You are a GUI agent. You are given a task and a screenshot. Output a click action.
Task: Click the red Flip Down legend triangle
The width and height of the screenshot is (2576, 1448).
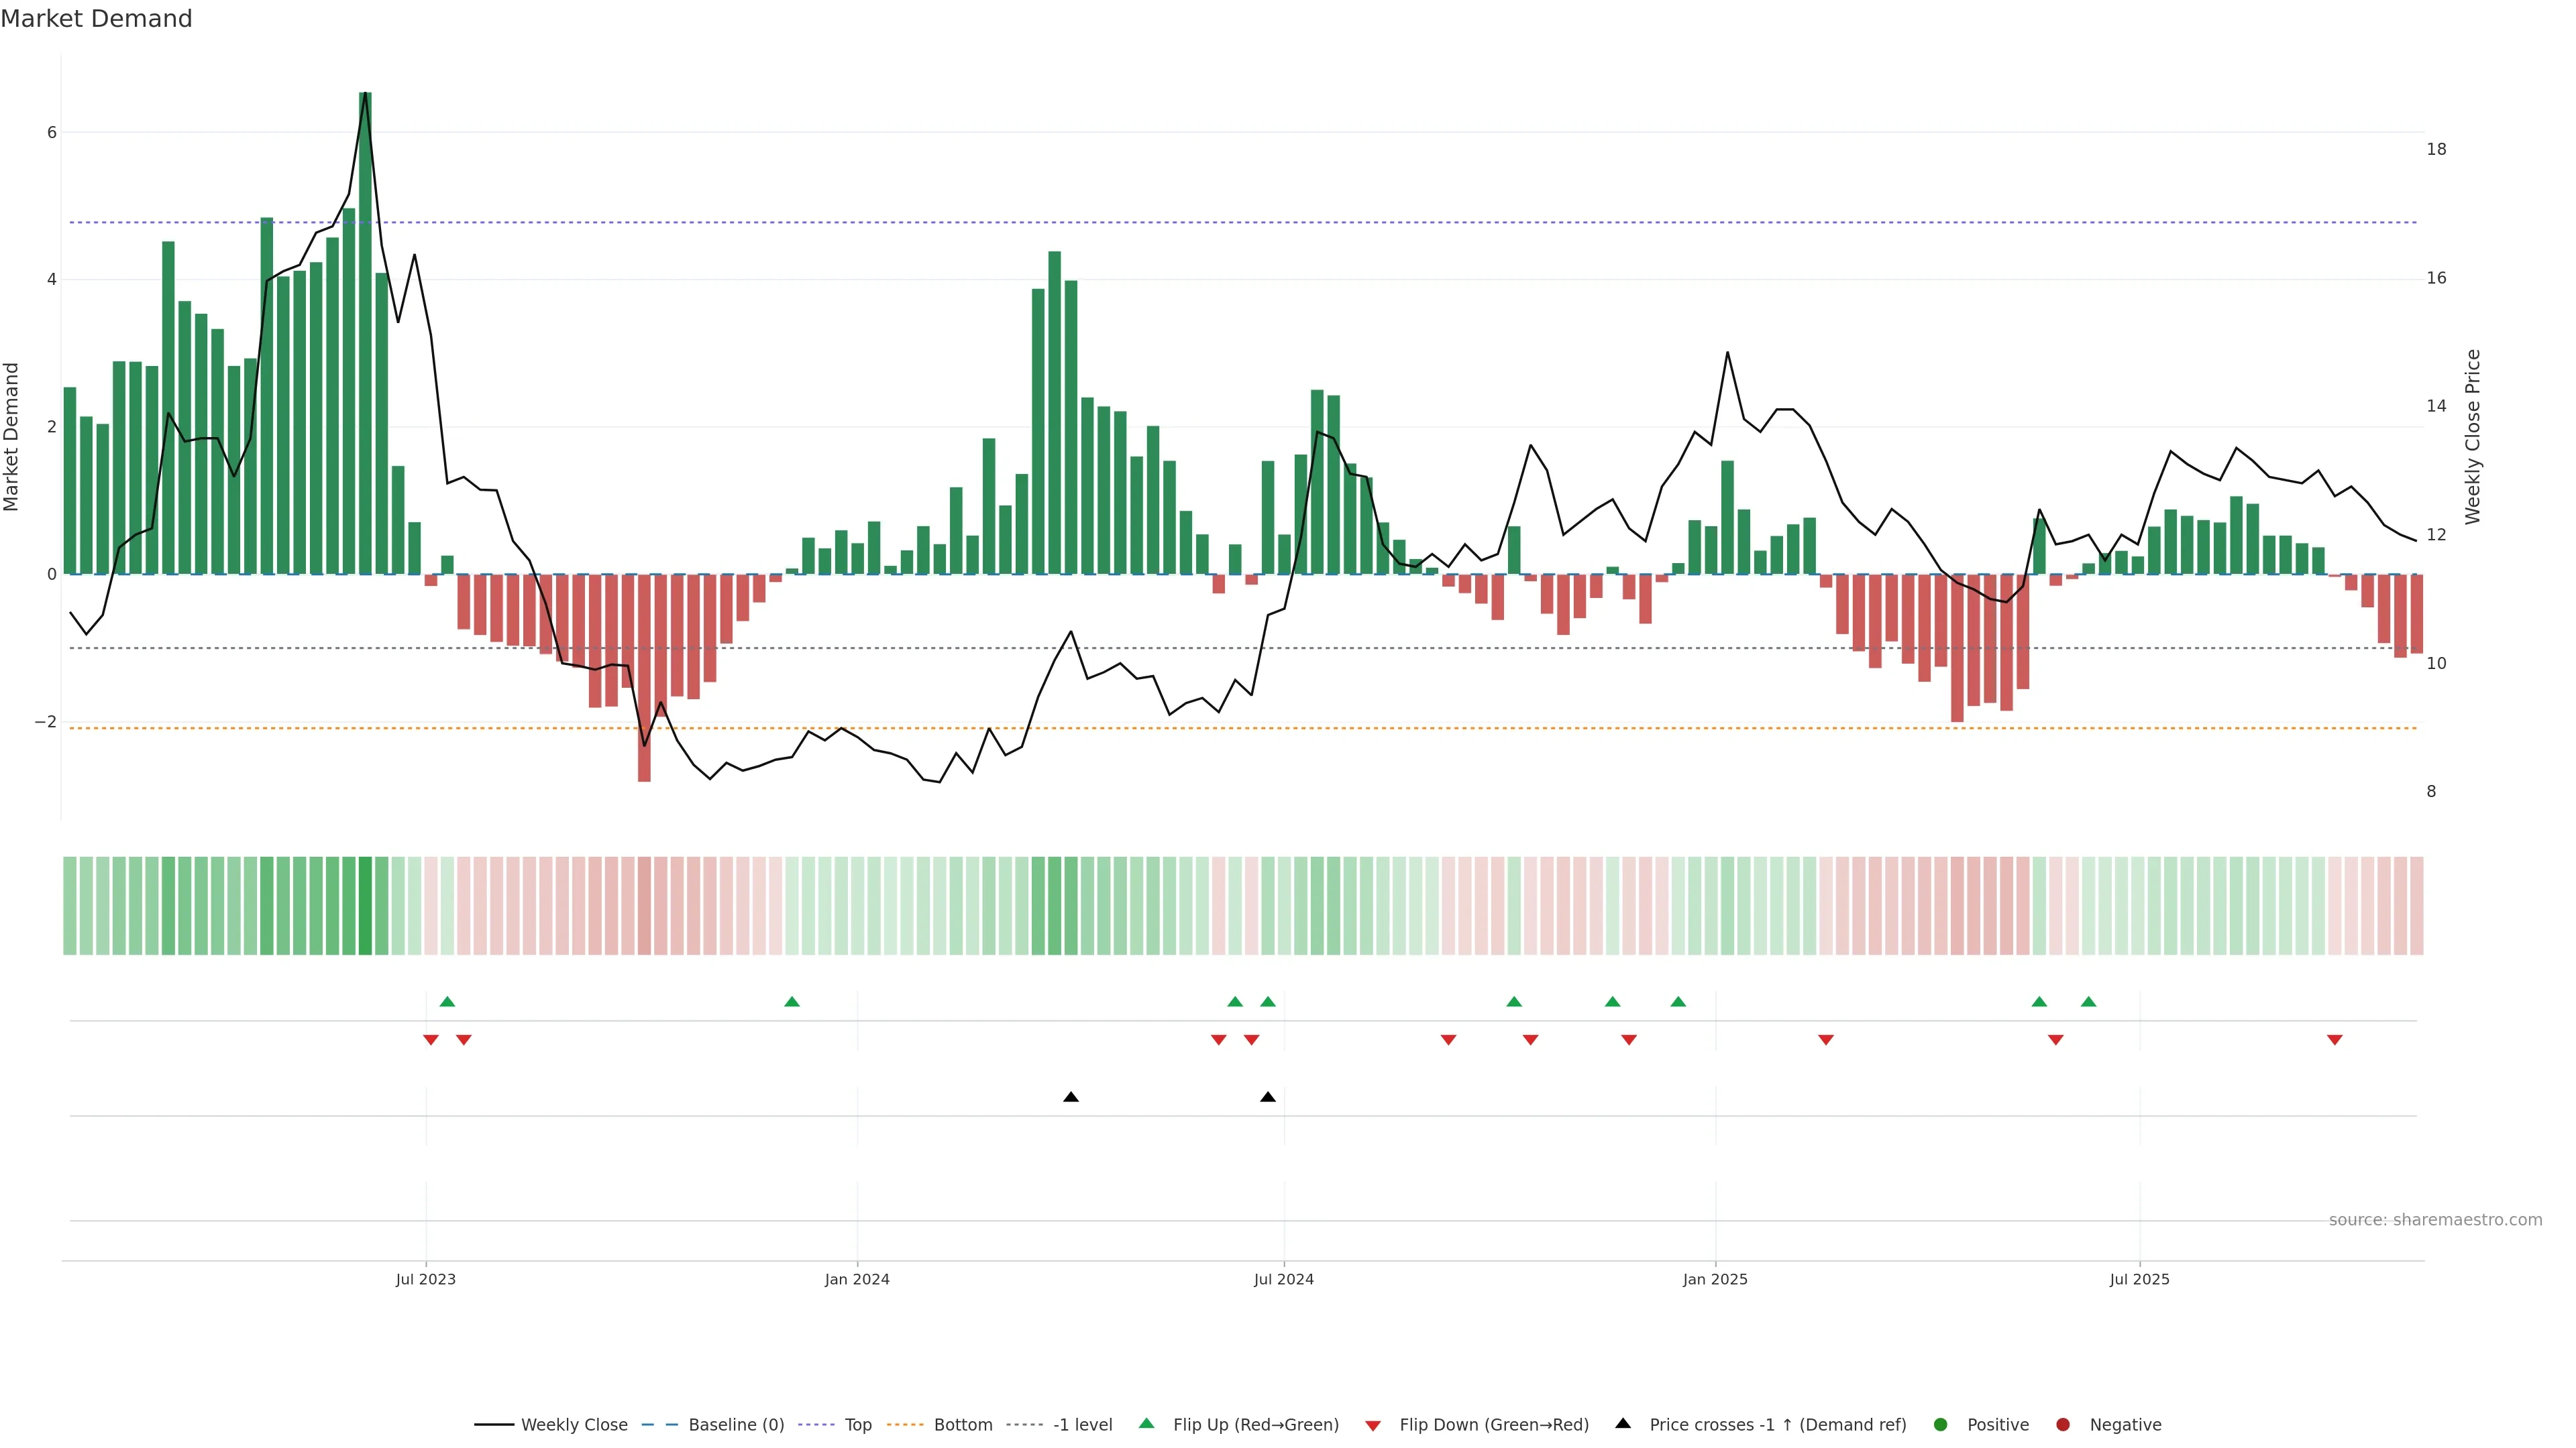point(1372,1426)
